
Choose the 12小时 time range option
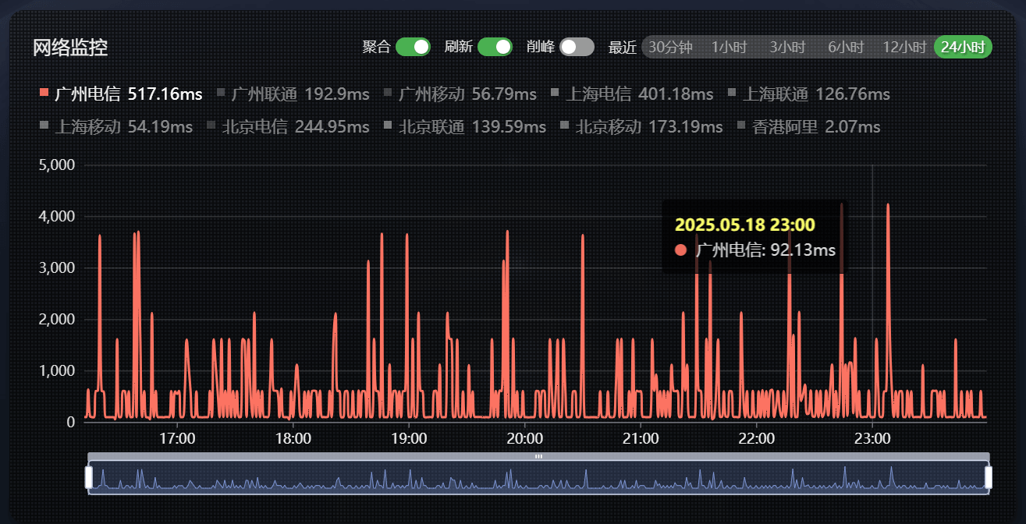coord(904,47)
